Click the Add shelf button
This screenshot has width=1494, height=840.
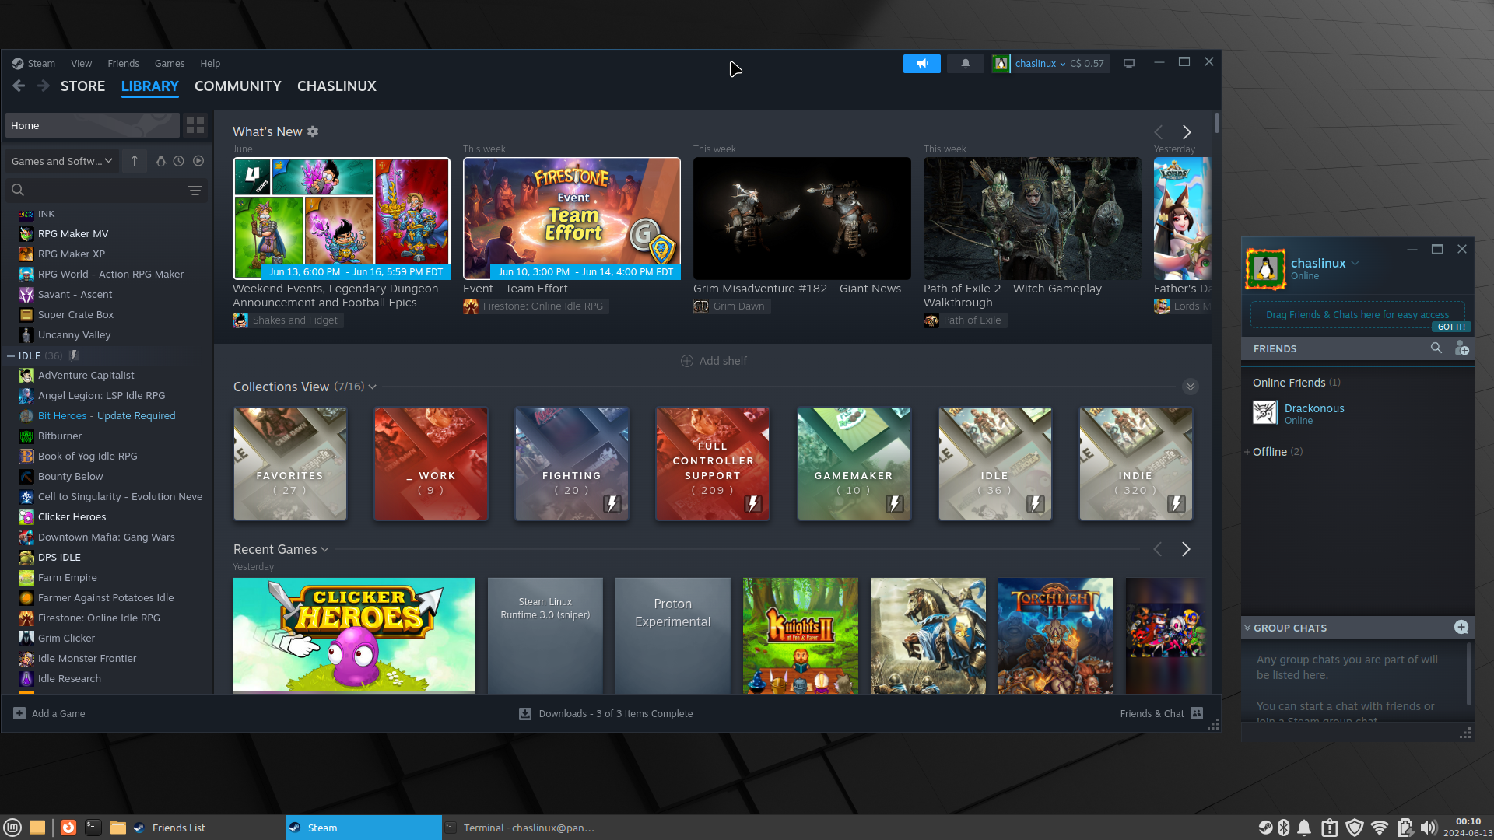tap(714, 361)
